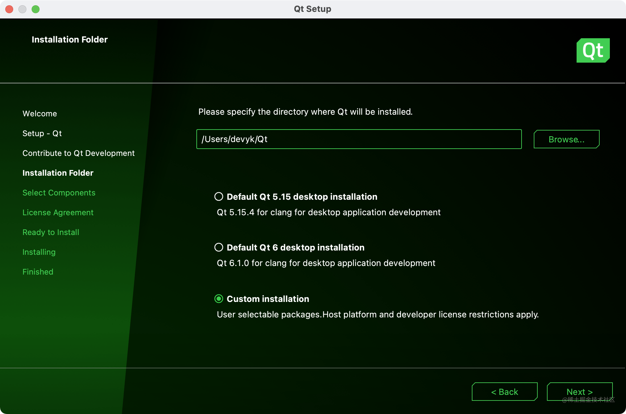The image size is (626, 414).
Task: Click the Browse... button
Action: 566,139
